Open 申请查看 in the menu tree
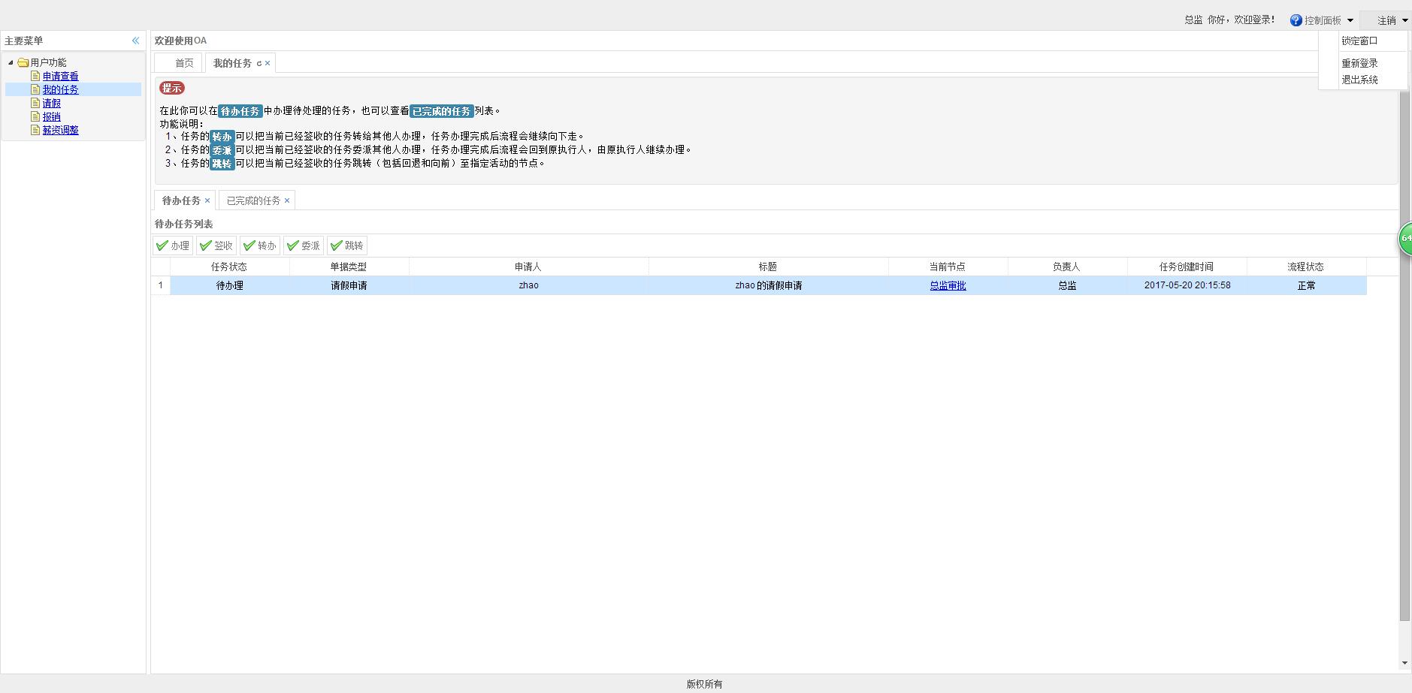This screenshot has height=693, width=1412. pyautogui.click(x=60, y=76)
